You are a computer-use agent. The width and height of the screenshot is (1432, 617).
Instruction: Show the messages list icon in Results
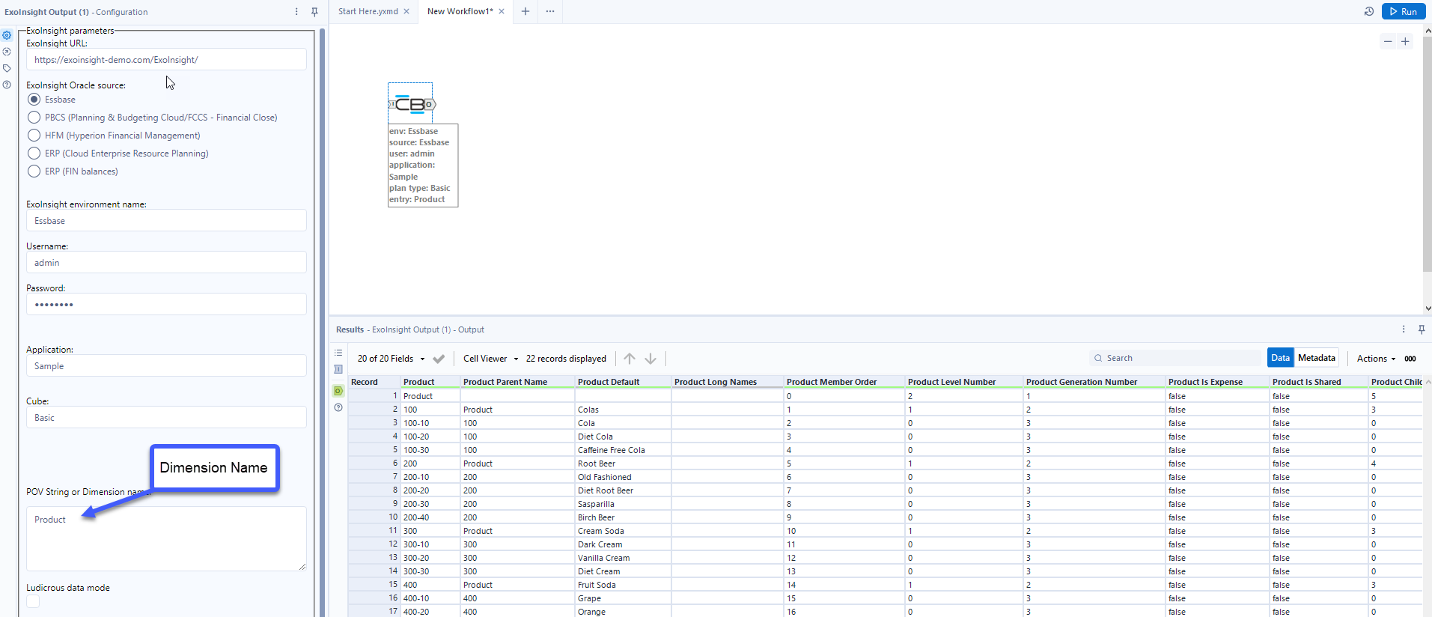338,353
